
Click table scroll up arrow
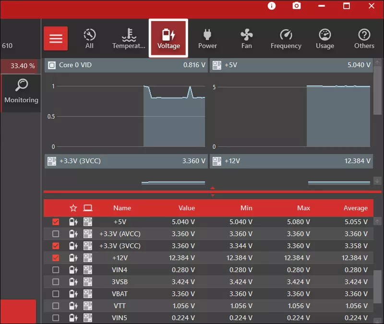[x=377, y=222]
